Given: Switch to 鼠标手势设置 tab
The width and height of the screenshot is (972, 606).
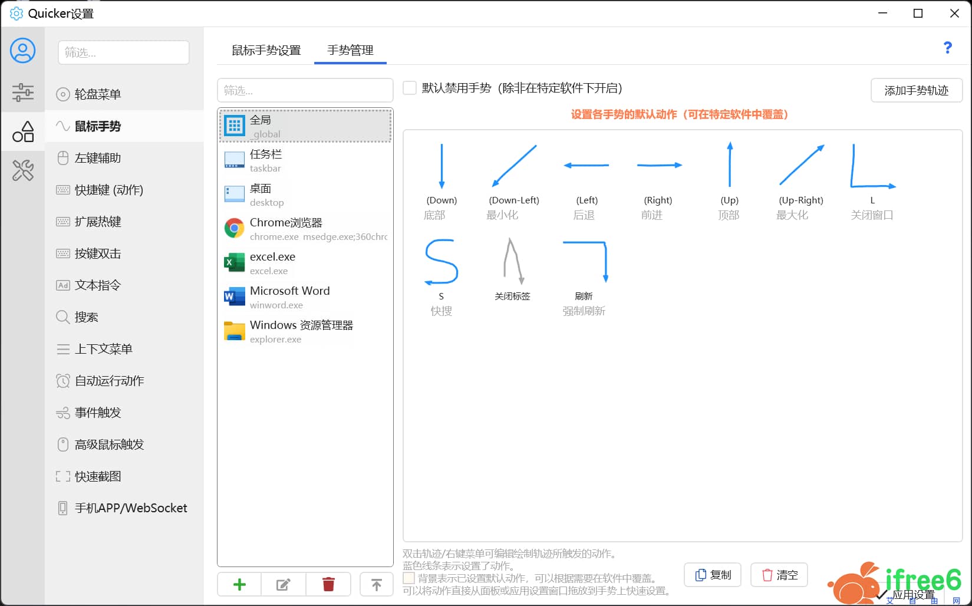Looking at the screenshot, I should [x=266, y=51].
